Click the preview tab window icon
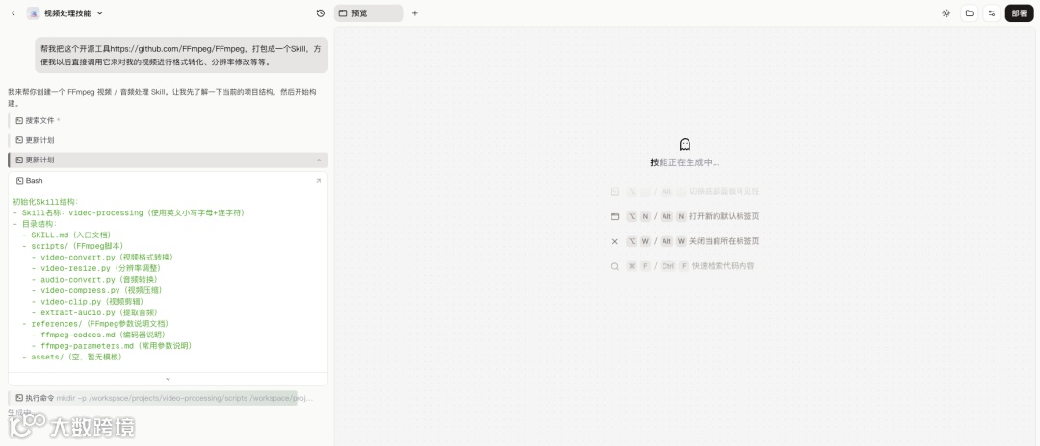Viewport: 1040px width, 446px height. tap(343, 13)
